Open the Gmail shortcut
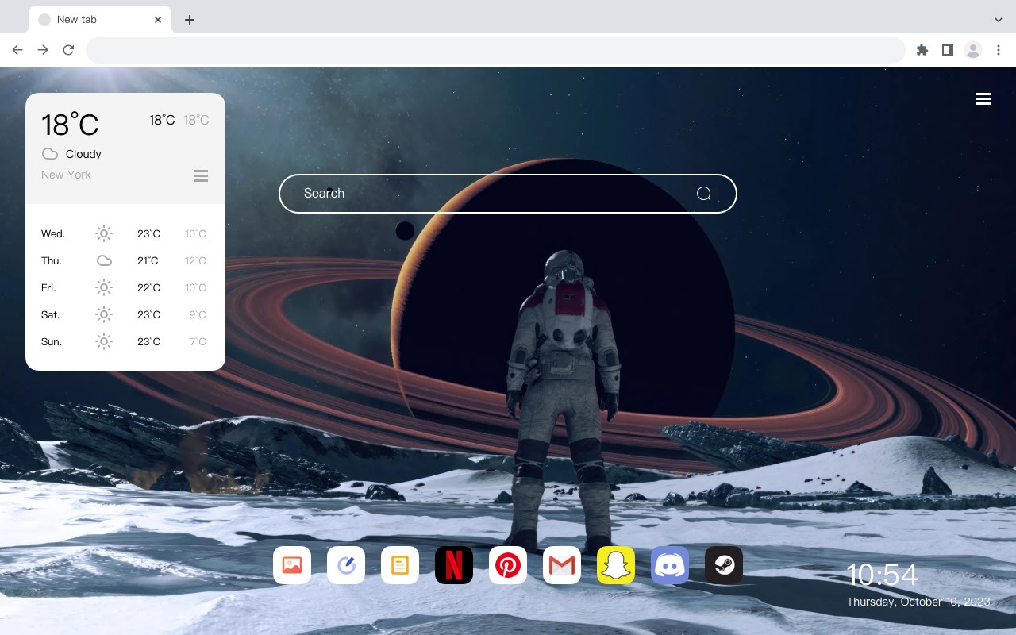The height and width of the screenshot is (635, 1016). (562, 565)
